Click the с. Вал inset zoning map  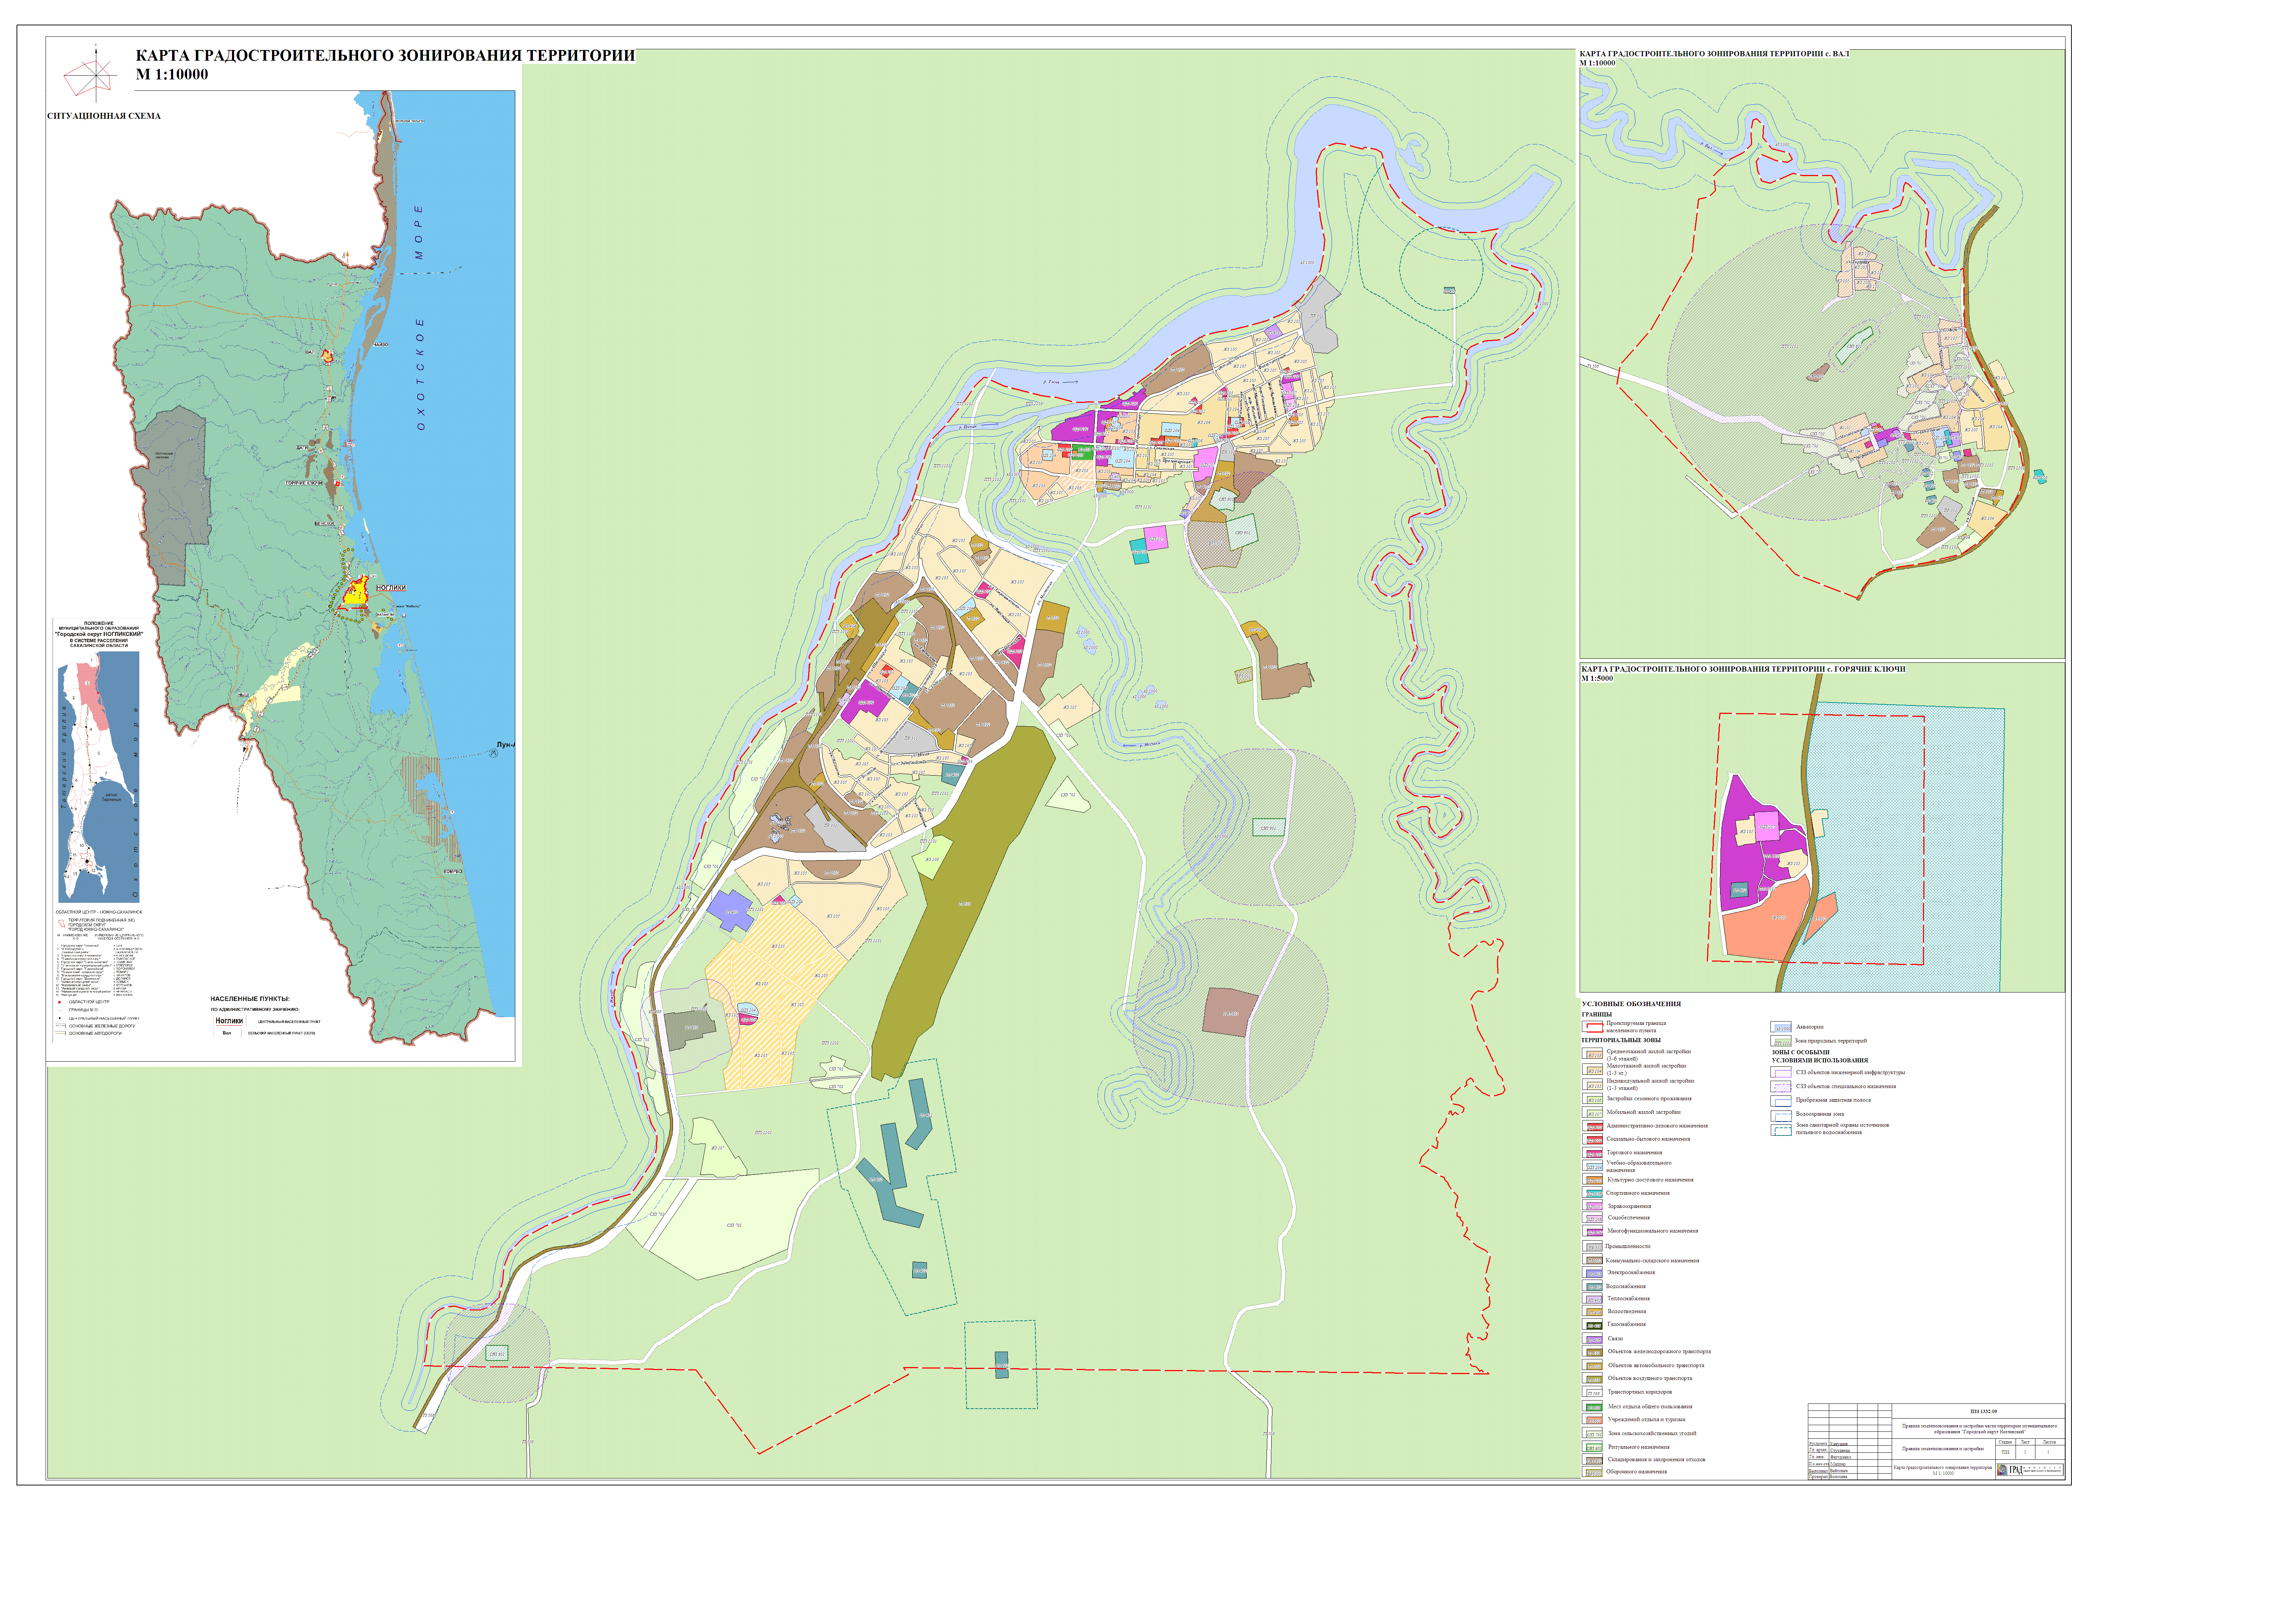[x=1822, y=354]
